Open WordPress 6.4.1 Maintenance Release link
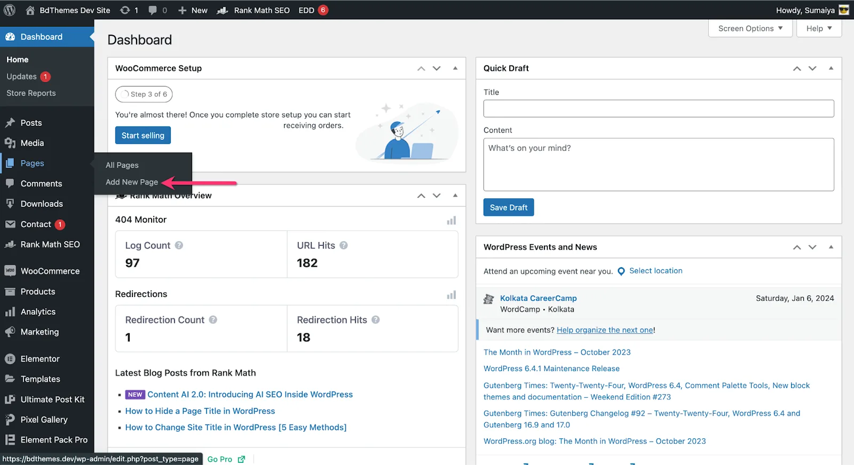854x465 pixels. [551, 368]
